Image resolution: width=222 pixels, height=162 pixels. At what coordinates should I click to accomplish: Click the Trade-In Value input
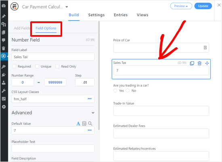[161, 111]
